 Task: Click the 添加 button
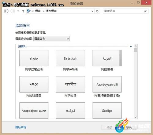[x=110, y=127]
